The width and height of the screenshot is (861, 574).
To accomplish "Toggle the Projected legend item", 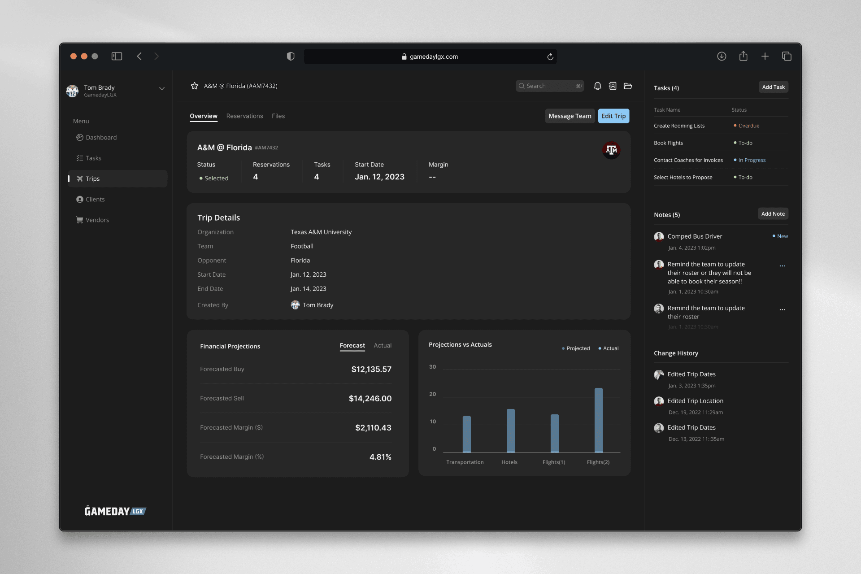I will pos(576,348).
